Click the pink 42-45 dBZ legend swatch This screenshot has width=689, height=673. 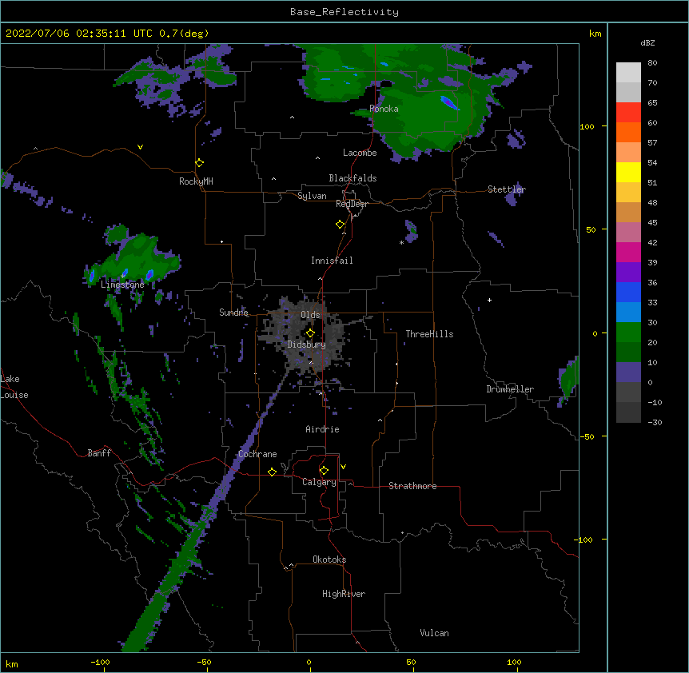(628, 233)
